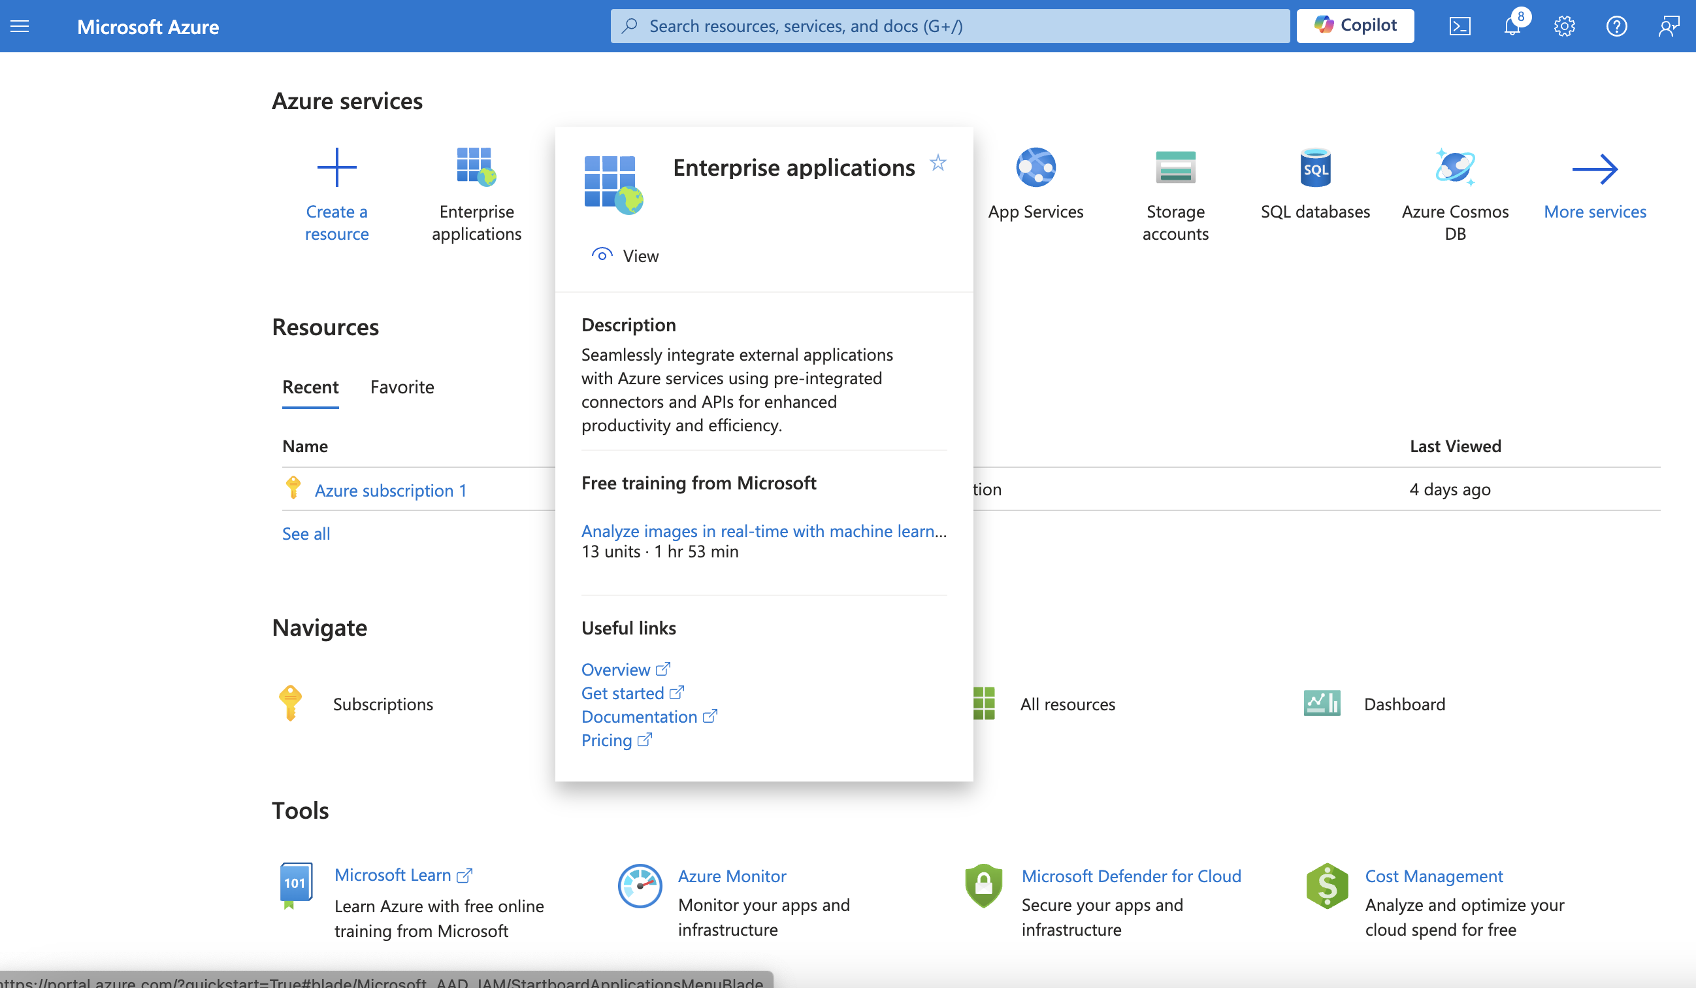Click the Defender for Cloud shield icon
Image resolution: width=1696 pixels, height=988 pixels.
coord(983,885)
